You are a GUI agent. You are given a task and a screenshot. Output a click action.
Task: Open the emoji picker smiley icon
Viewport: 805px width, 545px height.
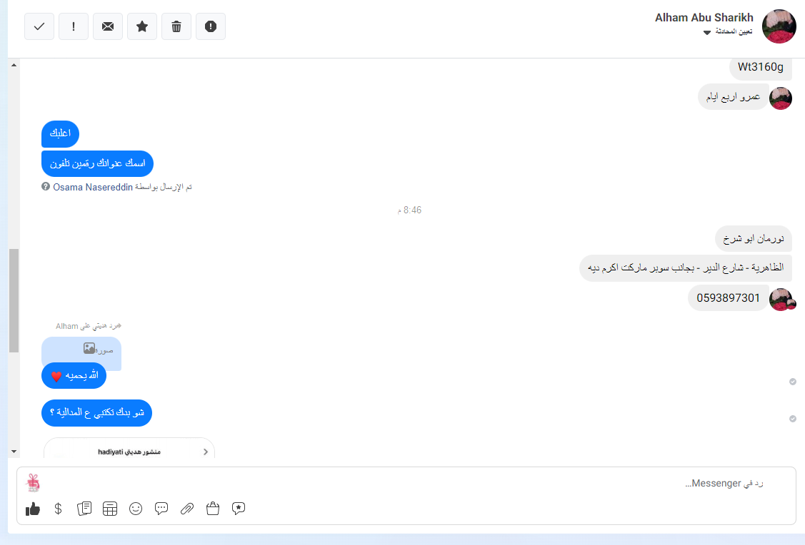(x=136, y=509)
